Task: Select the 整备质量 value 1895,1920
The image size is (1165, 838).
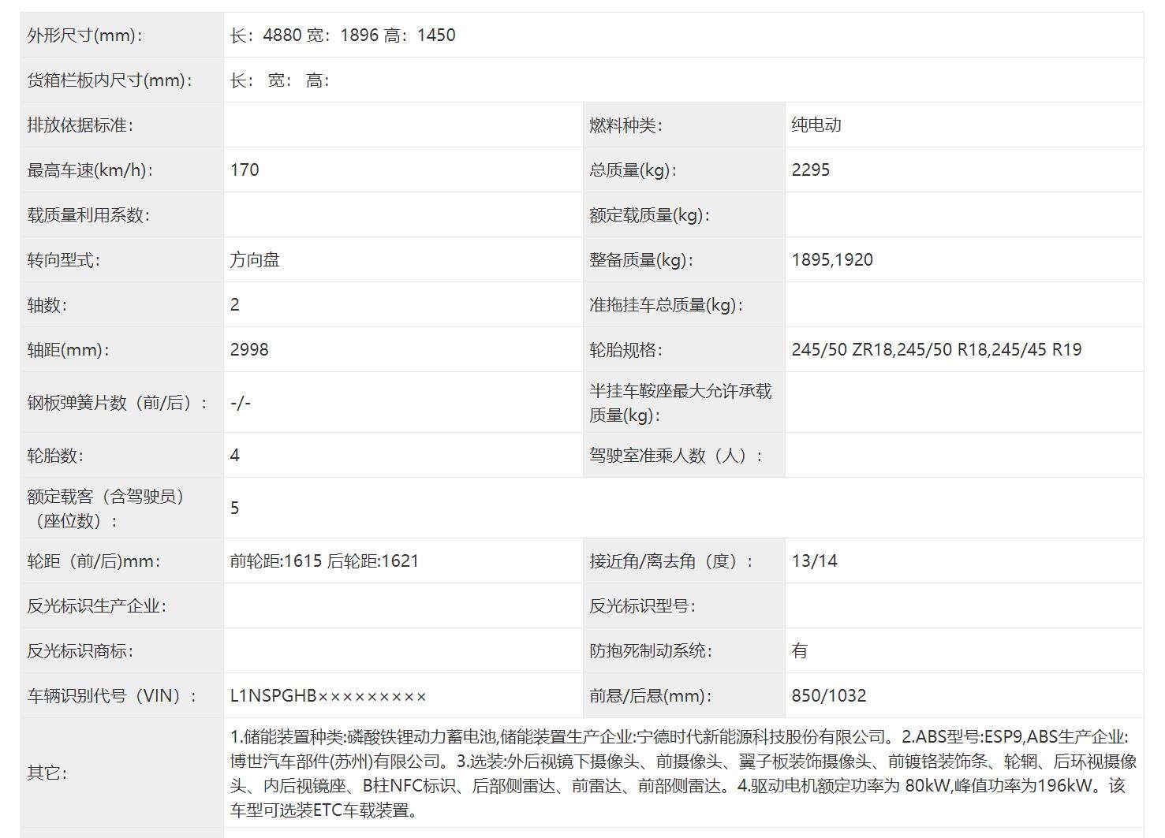Action: click(832, 260)
